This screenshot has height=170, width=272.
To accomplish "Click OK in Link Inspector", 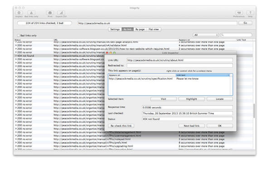I will click(x=219, y=126).
